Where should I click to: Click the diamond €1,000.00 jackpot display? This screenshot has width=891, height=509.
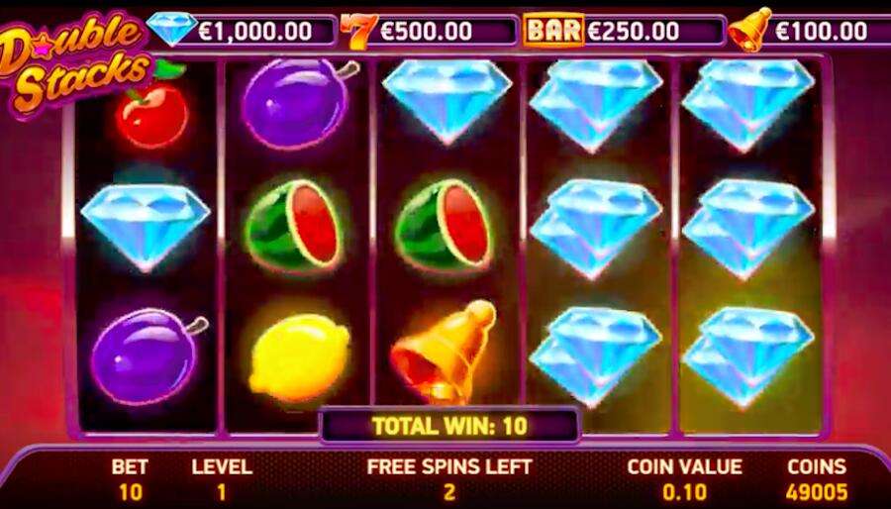point(242,30)
